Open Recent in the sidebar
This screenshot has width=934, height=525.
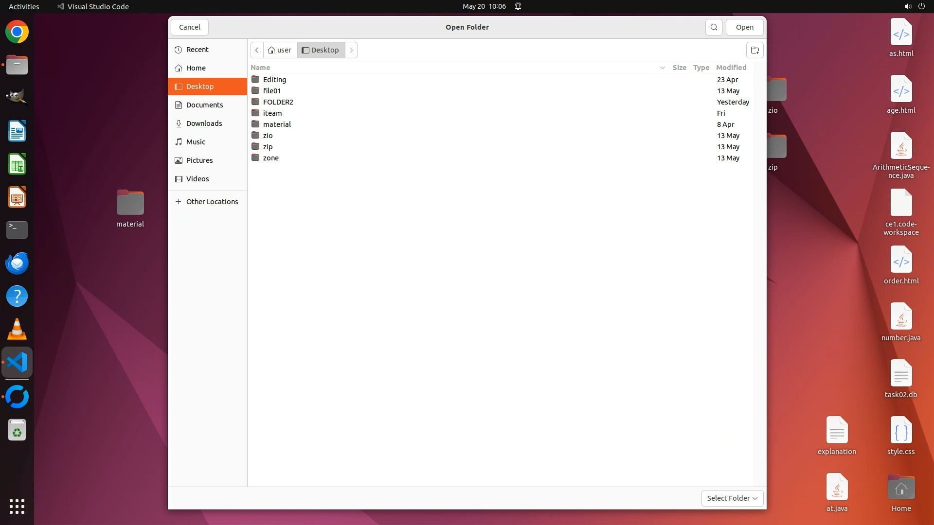[197, 50]
